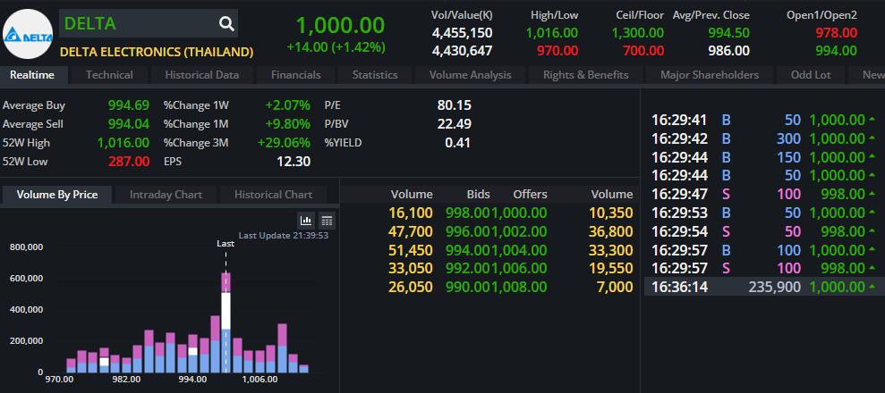Click the P/E value 80.15

(x=454, y=105)
